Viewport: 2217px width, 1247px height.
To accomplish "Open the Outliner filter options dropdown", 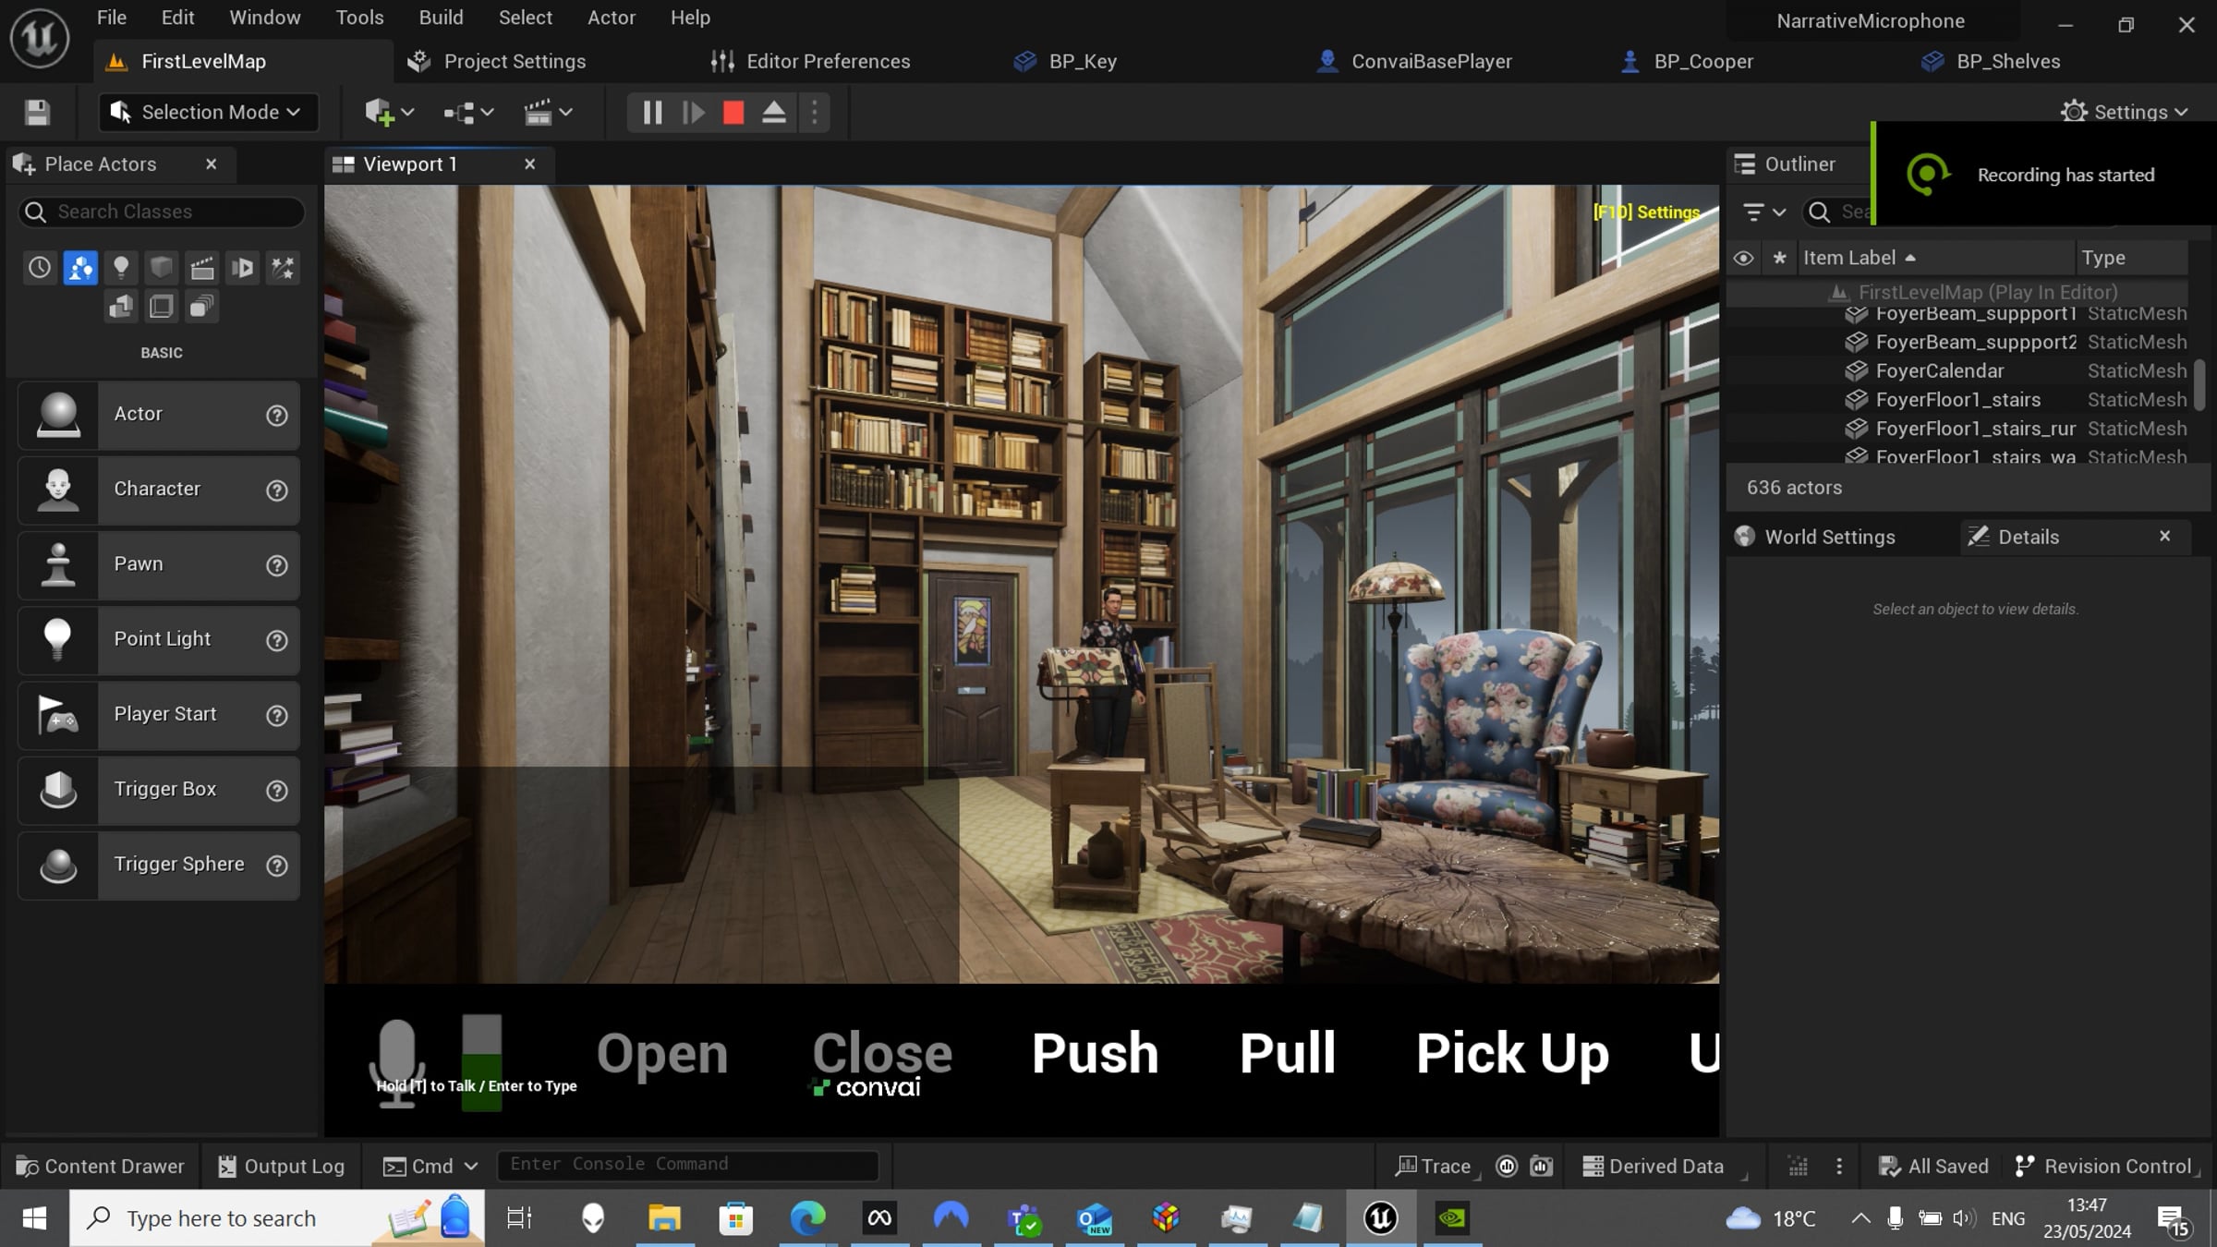I will (x=1763, y=212).
